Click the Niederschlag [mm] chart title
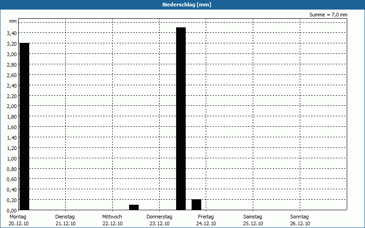This screenshot has height=228, width=365. click(187, 5)
